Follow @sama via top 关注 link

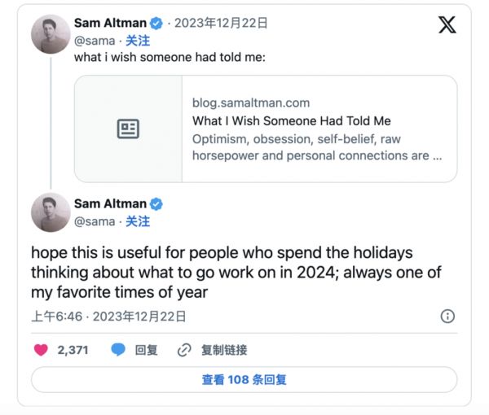tap(138, 40)
